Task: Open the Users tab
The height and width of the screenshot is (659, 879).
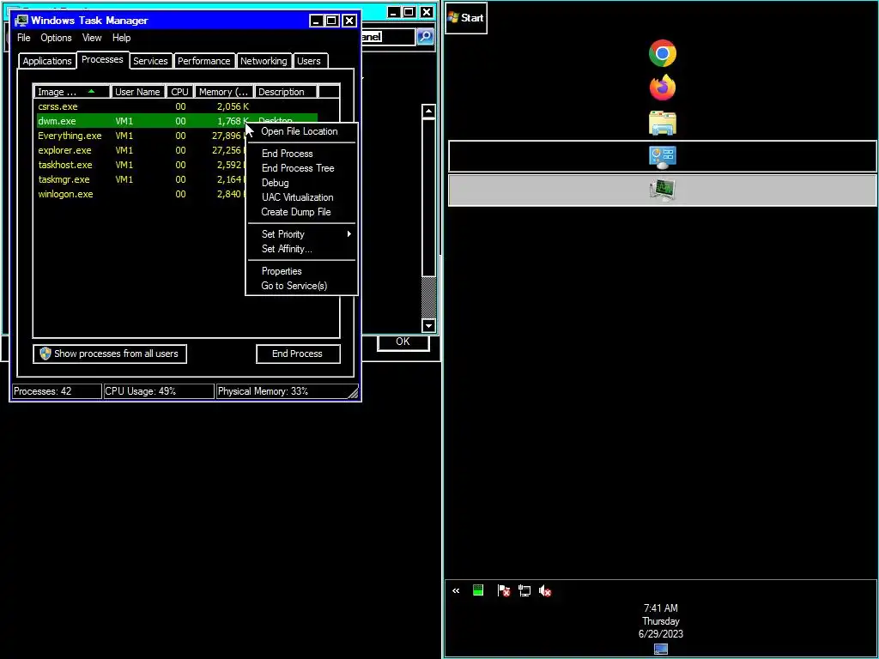Action: 309,61
